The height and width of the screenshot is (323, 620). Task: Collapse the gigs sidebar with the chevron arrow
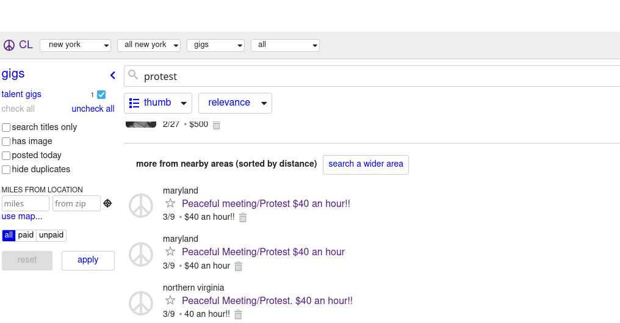click(113, 75)
